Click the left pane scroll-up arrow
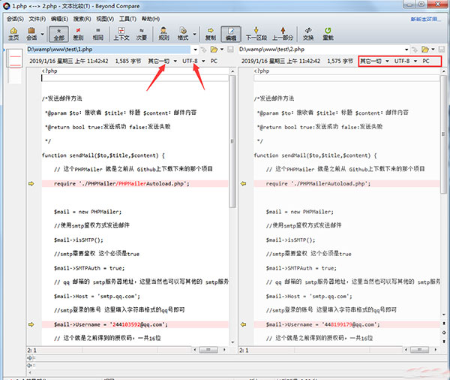 pyautogui.click(x=232, y=71)
